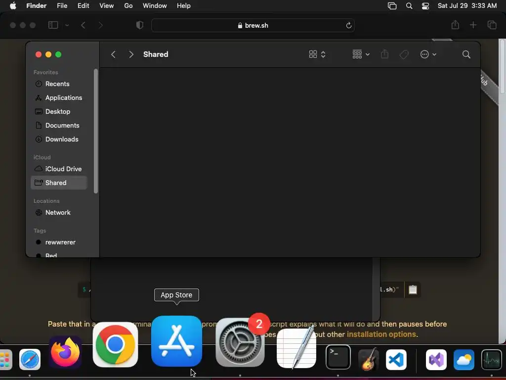Click Finder Share toolbar icon
Image resolution: width=506 pixels, height=380 pixels.
click(384, 54)
